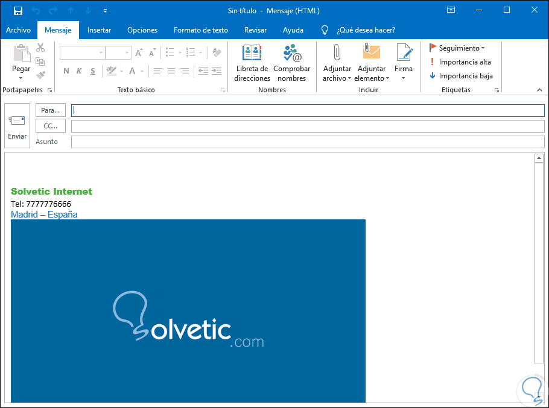Expand highlight color dropdown arrow
The image size is (549, 408).
point(121,71)
